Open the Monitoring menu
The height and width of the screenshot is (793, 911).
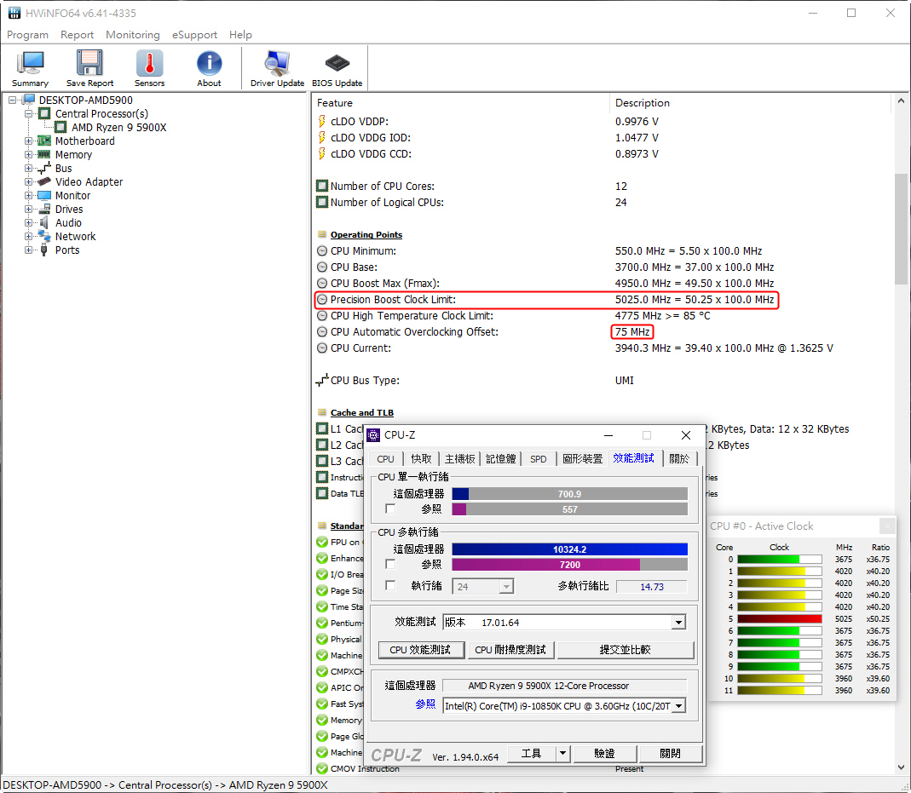tap(132, 35)
